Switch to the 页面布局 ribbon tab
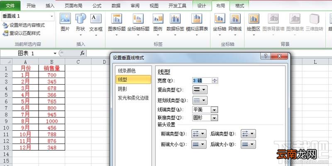 73,6
